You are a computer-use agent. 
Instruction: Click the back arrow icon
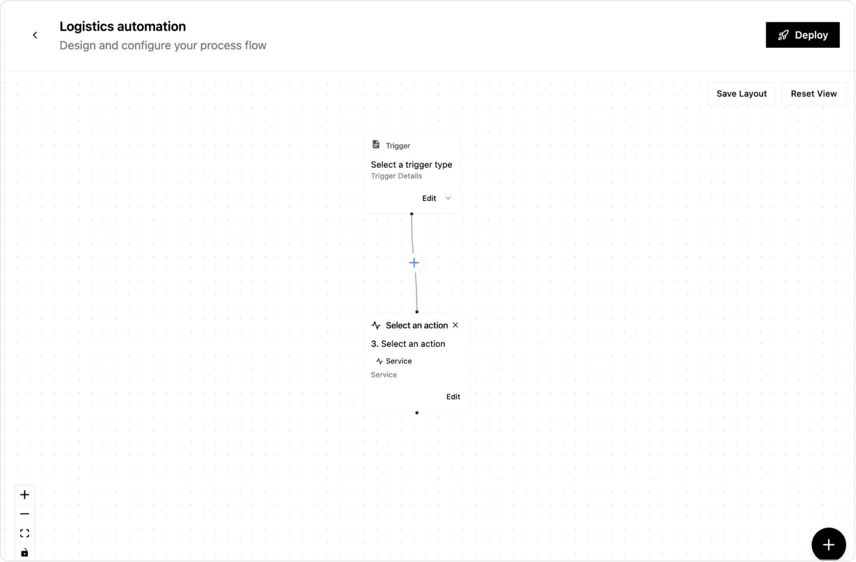pos(35,35)
